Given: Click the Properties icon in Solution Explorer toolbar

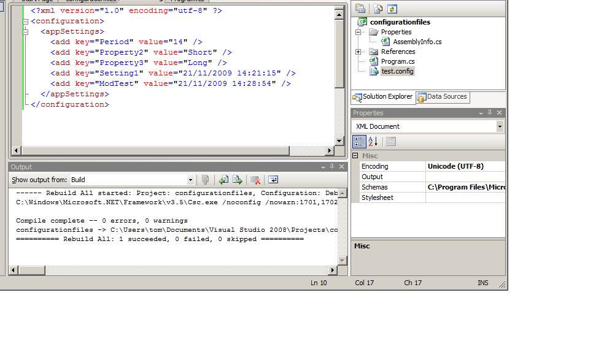Looking at the screenshot, I should click(x=361, y=9).
